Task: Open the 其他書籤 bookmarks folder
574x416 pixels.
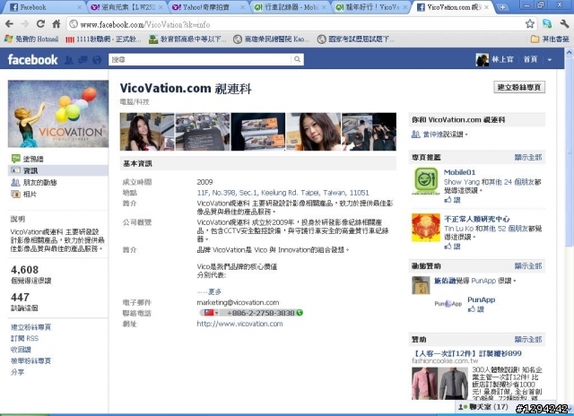Action: click(550, 39)
